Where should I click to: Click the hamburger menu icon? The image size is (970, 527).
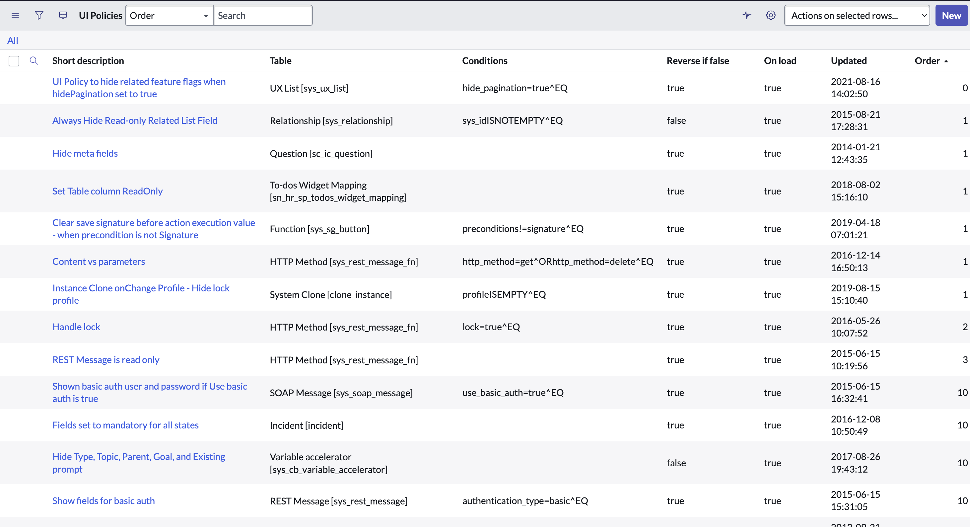(x=15, y=14)
